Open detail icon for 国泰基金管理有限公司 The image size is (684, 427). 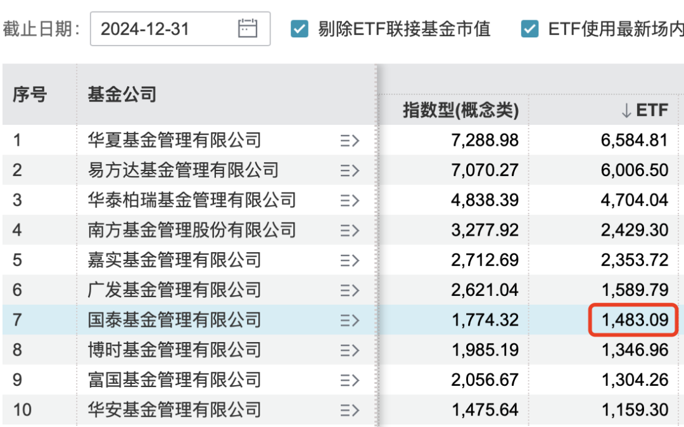tap(350, 321)
